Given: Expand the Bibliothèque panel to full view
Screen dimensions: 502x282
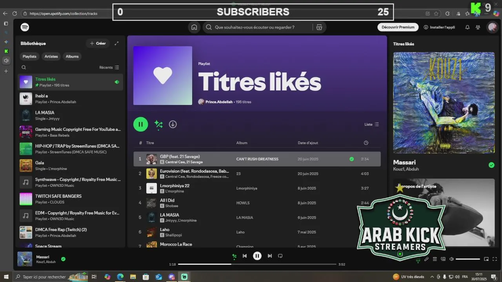Looking at the screenshot, I should click(116, 43).
